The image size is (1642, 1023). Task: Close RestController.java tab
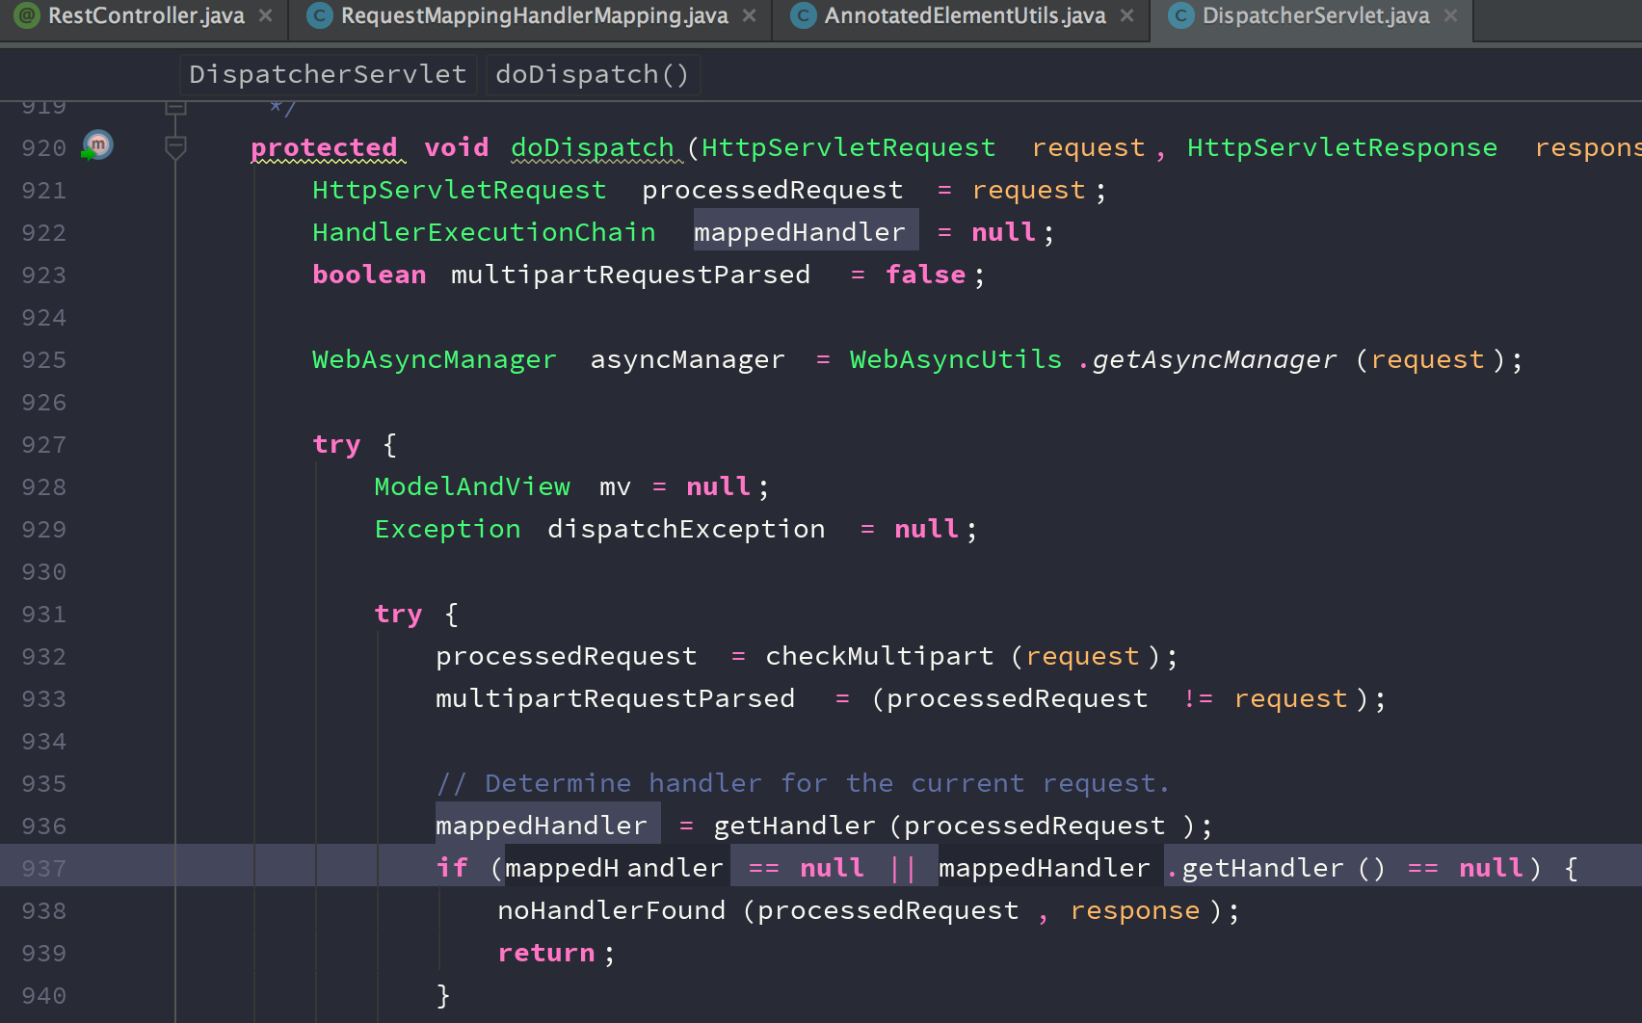click(x=266, y=16)
